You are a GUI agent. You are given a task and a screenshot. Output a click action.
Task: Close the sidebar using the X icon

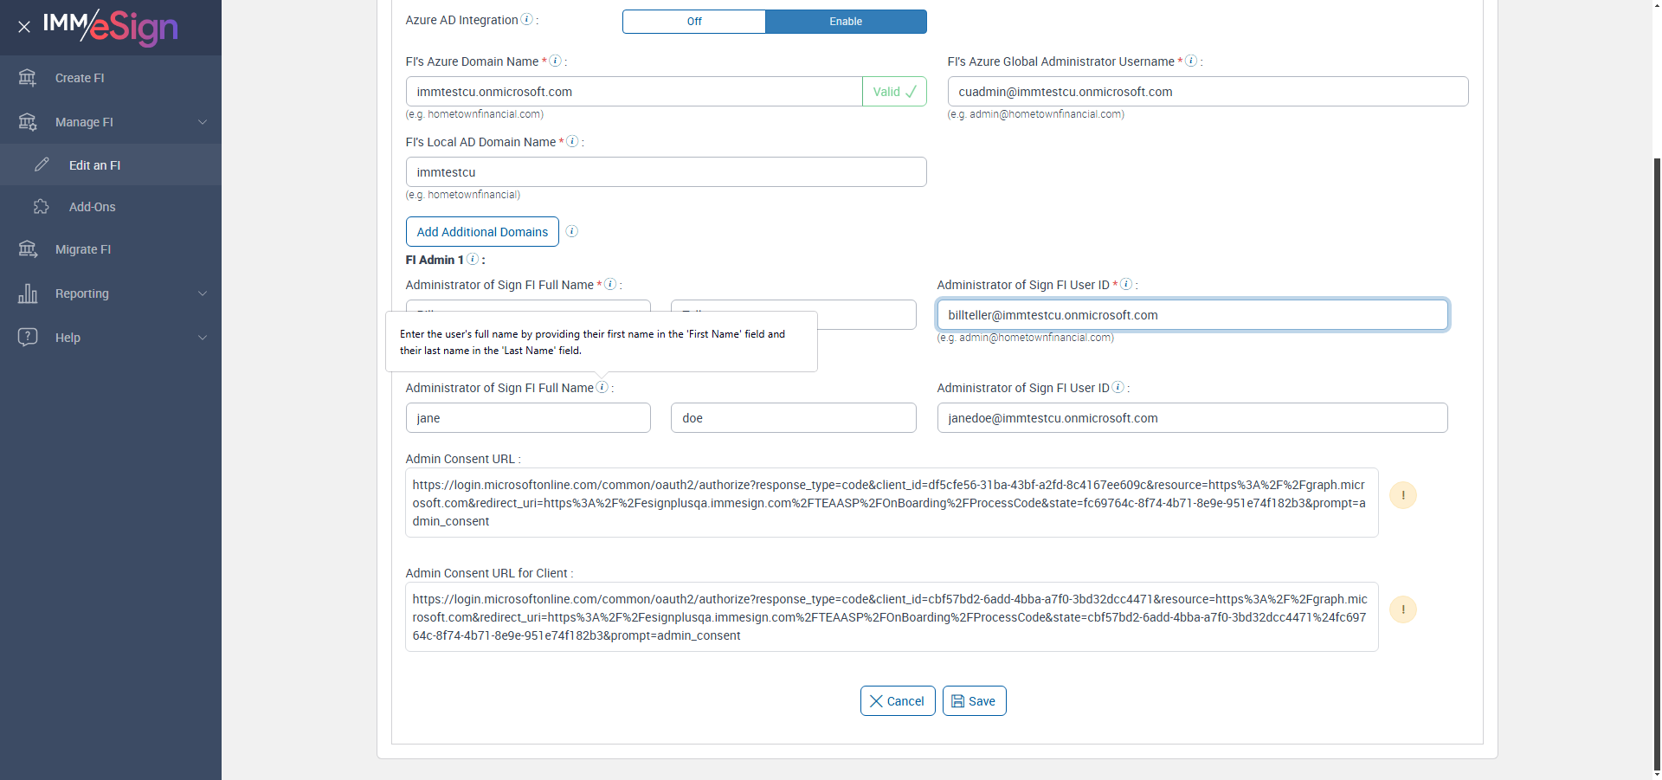point(24,27)
